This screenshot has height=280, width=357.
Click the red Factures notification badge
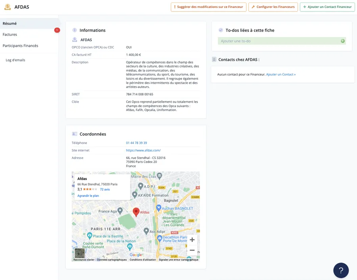(x=57, y=30)
